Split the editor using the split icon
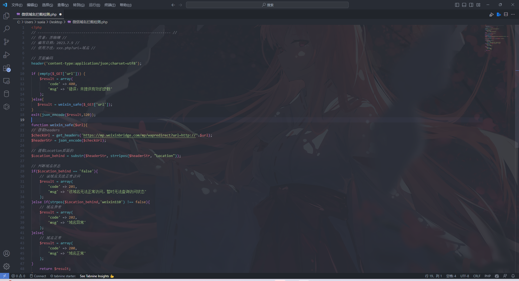Viewport: 519px width, 281px height. [x=506, y=14]
